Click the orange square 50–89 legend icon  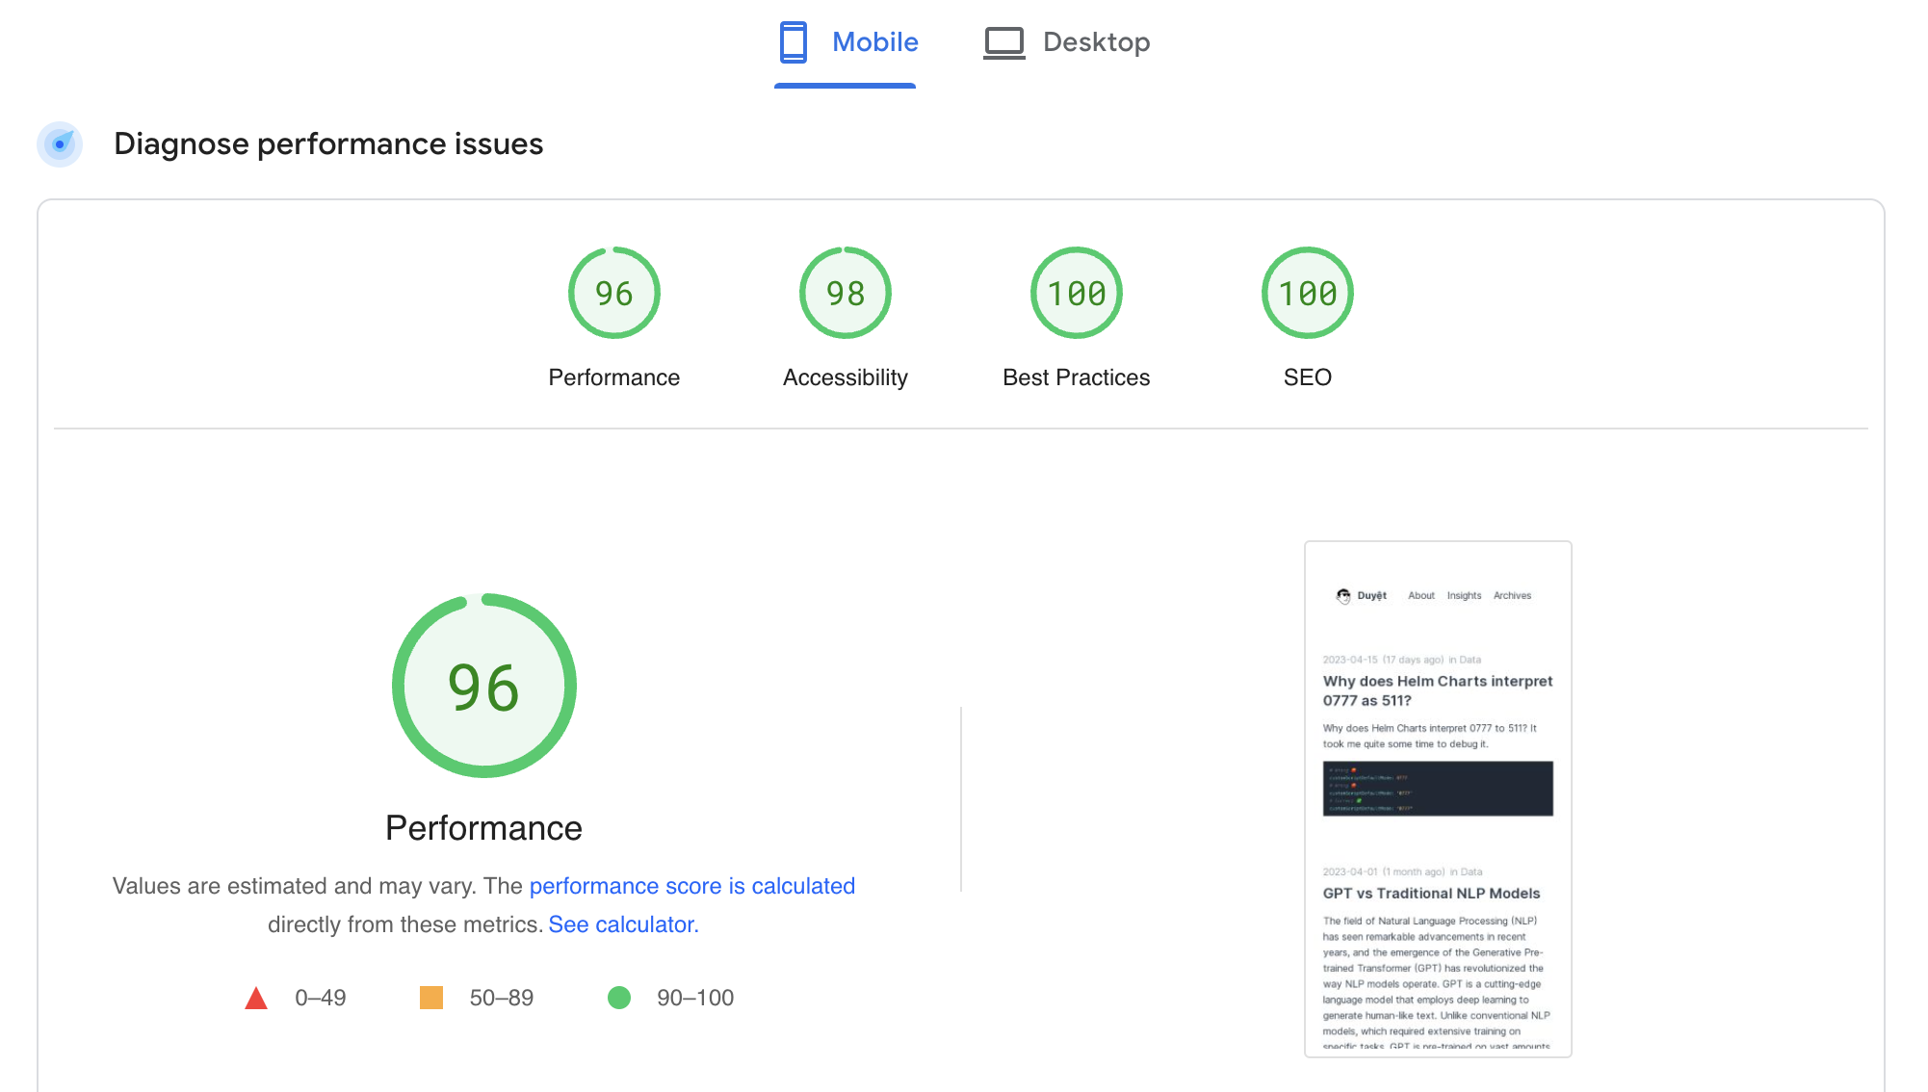(431, 998)
